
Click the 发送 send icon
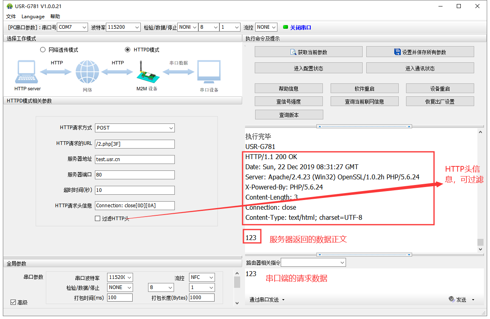point(451,300)
